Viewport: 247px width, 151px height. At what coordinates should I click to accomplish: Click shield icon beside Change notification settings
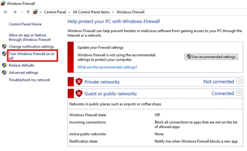(x=4, y=47)
